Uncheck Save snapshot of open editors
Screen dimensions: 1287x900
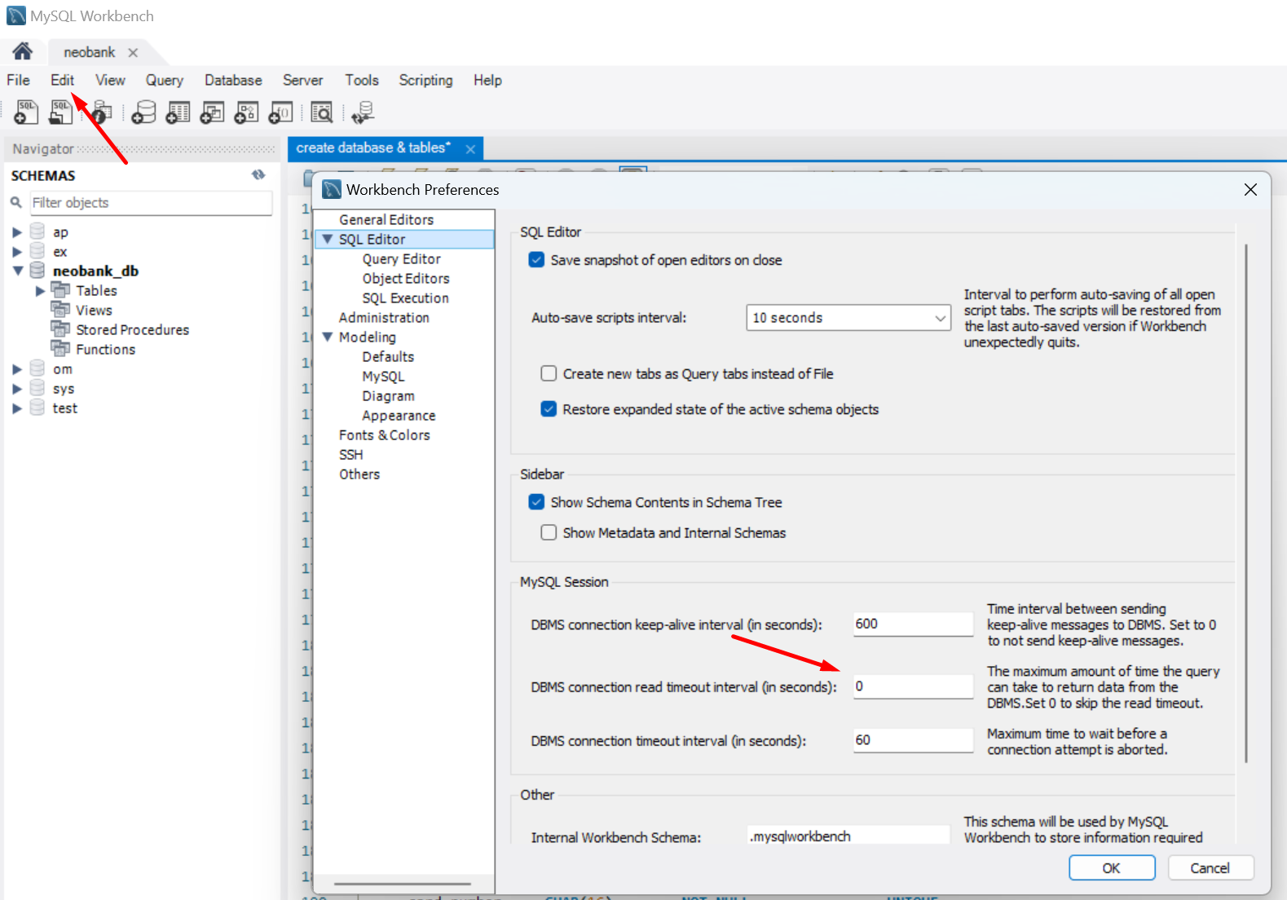click(x=536, y=260)
